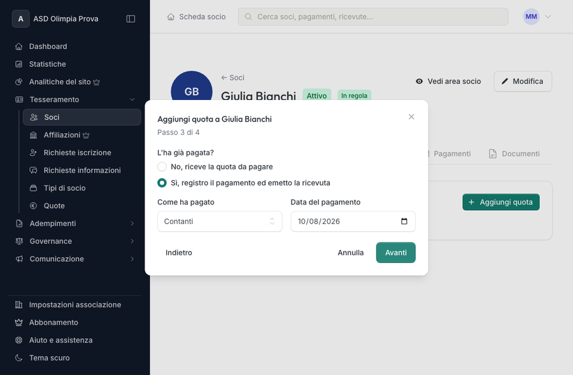Viewport: 573px width, 375px height.
Task: Click the Modifica button
Action: click(x=523, y=81)
